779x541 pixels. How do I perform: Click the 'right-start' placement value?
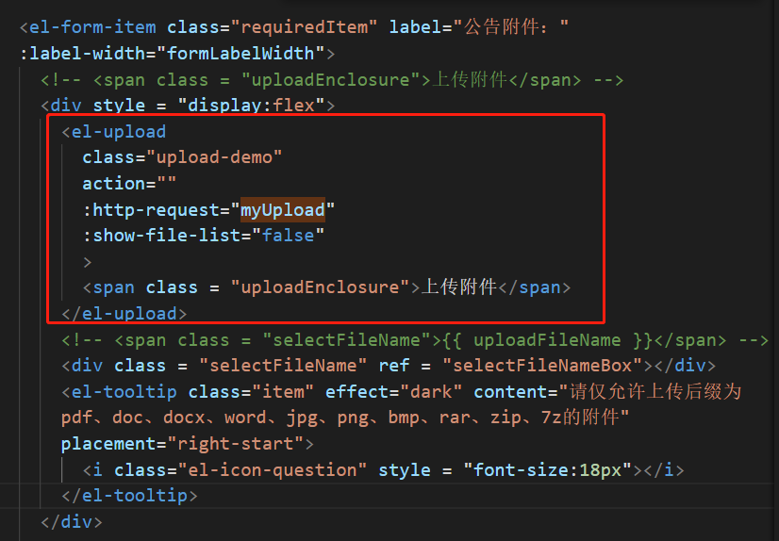tap(240, 443)
